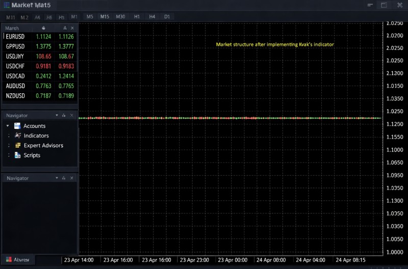Expand the Expert Advisors tree node
Screen dimensions: 408x269
[9, 145]
